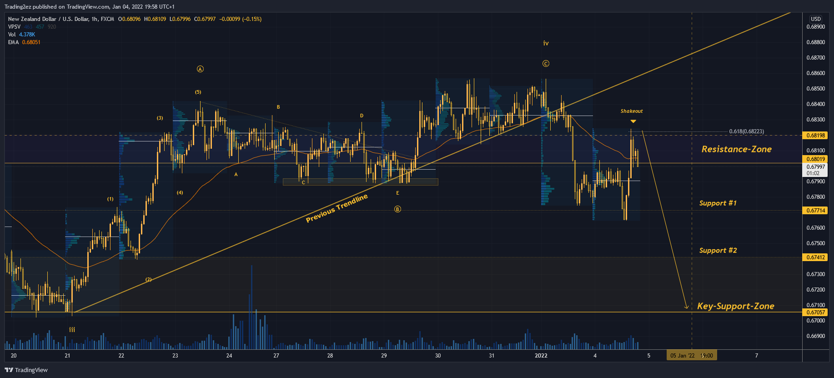The height and width of the screenshot is (378, 834).
Task: Click the VPSV indicator label
Action: click(x=15, y=27)
